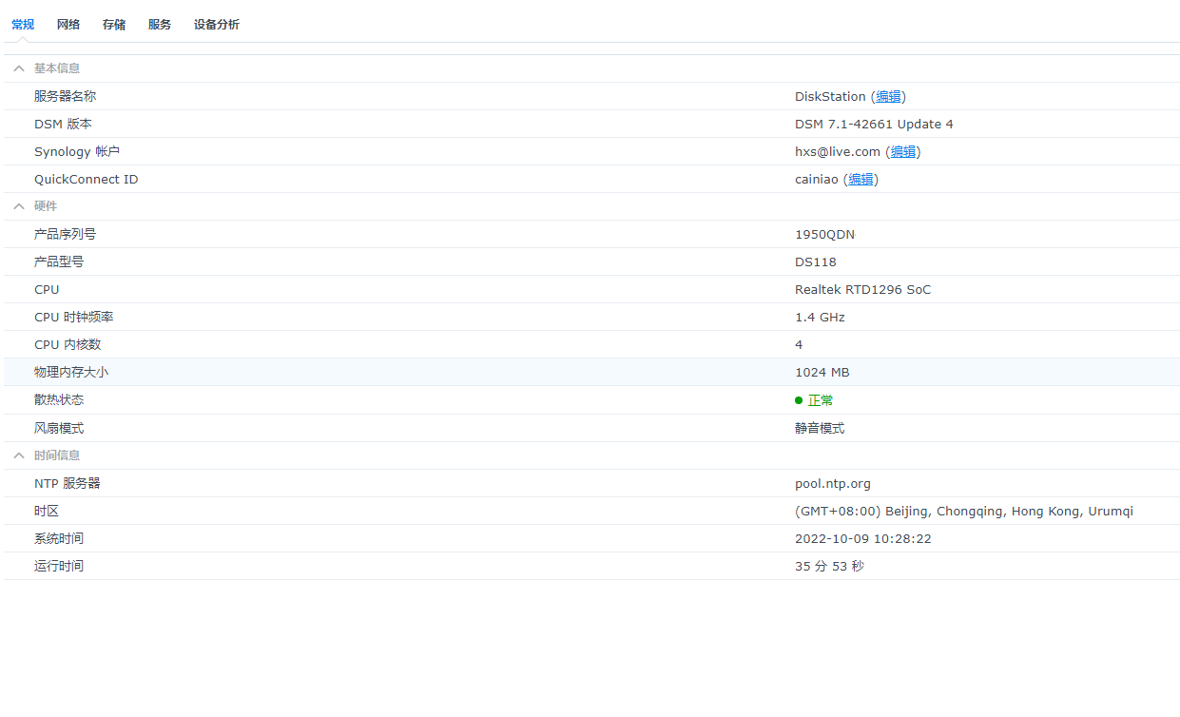This screenshot has height=717, width=1180.
Task: Open the 网络 tab
Action: pos(68,25)
